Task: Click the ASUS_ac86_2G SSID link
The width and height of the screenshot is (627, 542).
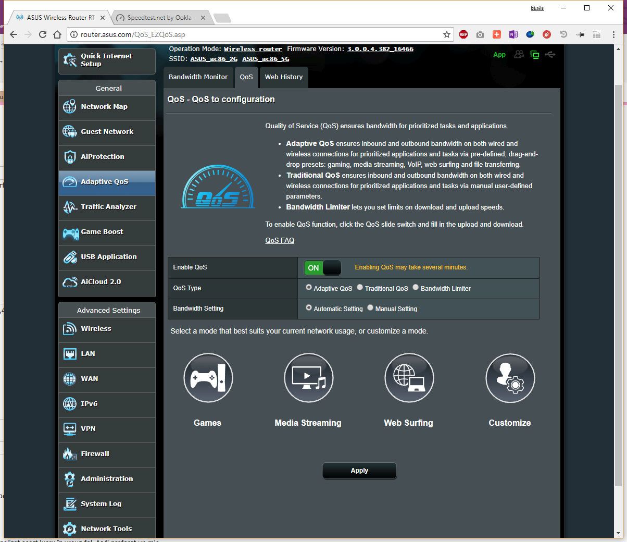Action: point(214,59)
